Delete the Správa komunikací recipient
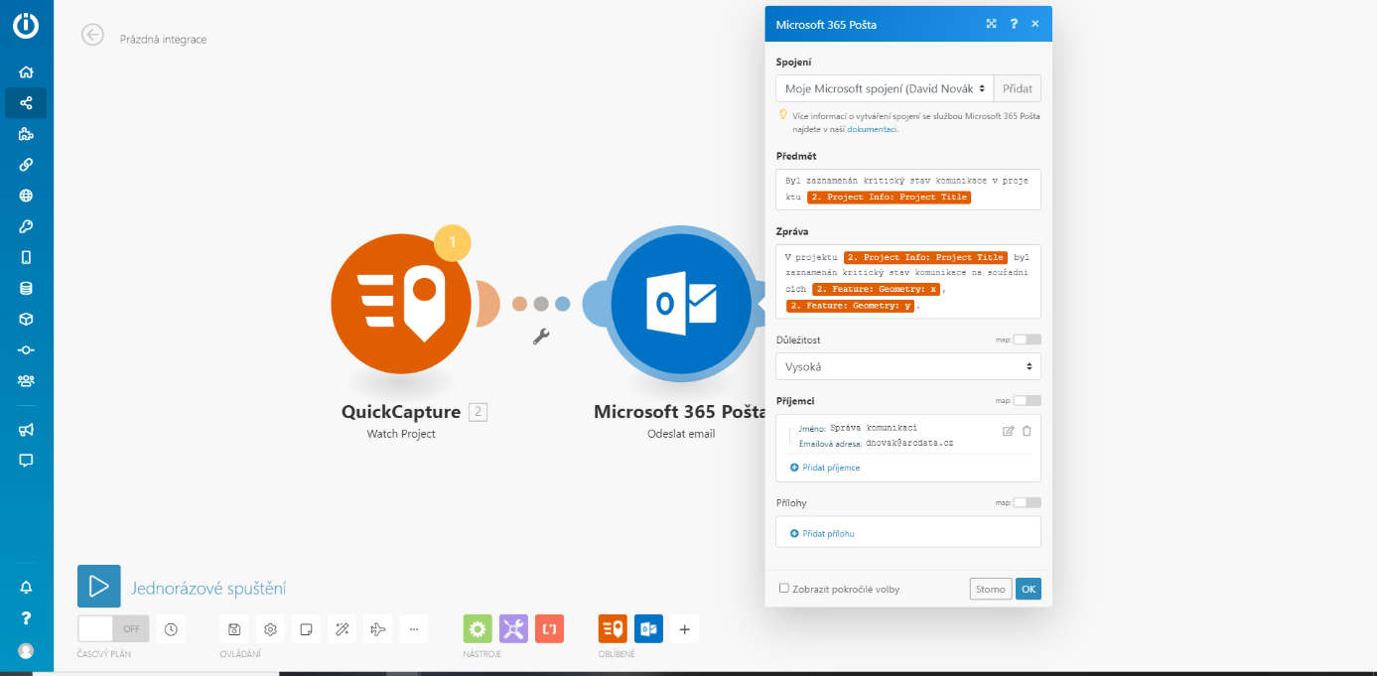The width and height of the screenshot is (1377, 676). coord(1027,431)
